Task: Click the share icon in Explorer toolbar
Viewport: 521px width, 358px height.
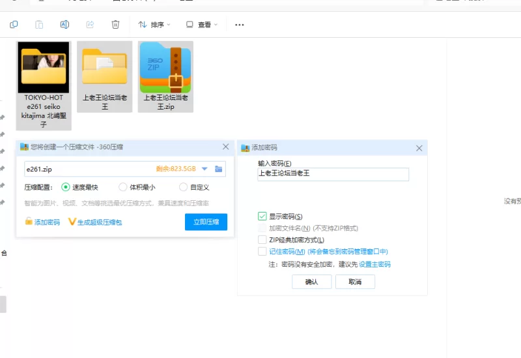Action: pyautogui.click(x=90, y=25)
